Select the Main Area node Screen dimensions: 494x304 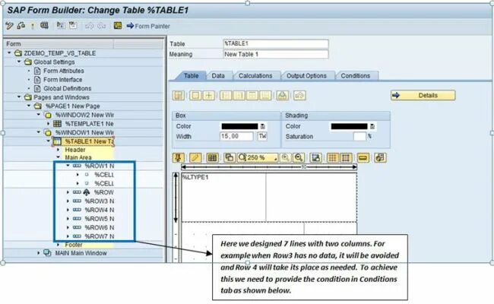78,157
